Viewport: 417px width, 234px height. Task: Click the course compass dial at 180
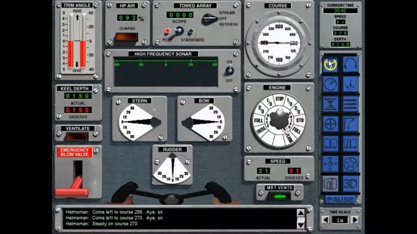(279, 60)
